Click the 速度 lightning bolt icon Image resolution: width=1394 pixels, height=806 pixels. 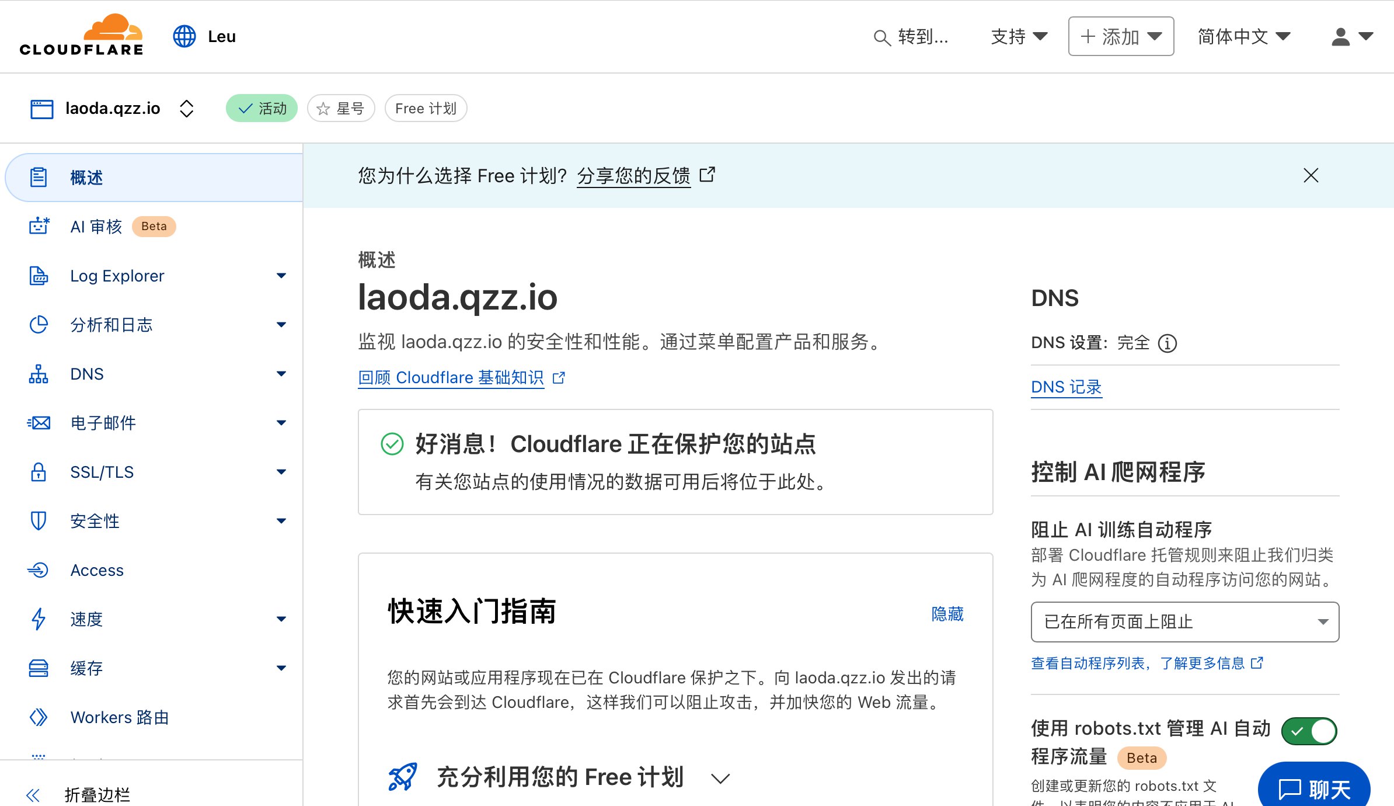pyautogui.click(x=39, y=619)
